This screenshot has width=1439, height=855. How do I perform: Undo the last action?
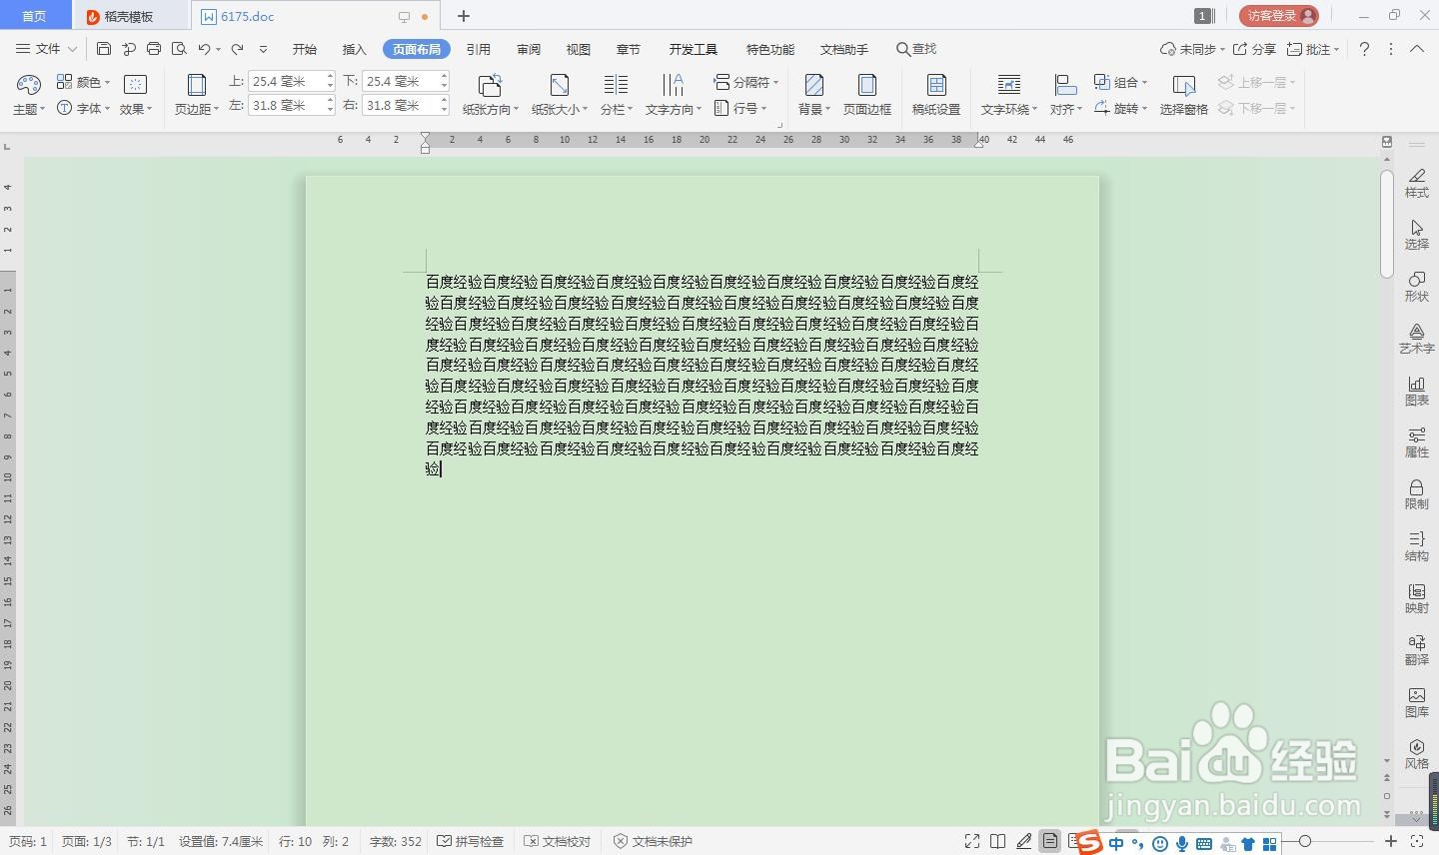(x=204, y=49)
